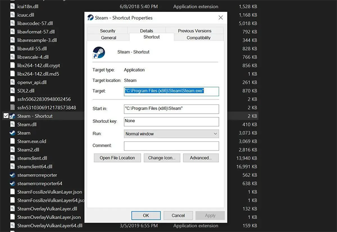Click the Change Icon button

[x=162, y=158]
